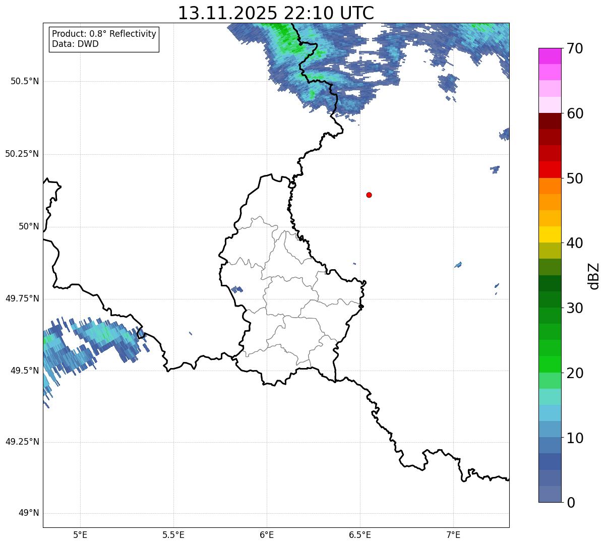Screen dimensions: 606x545
Task: Click the colorbar tick label 30
Action: click(575, 308)
